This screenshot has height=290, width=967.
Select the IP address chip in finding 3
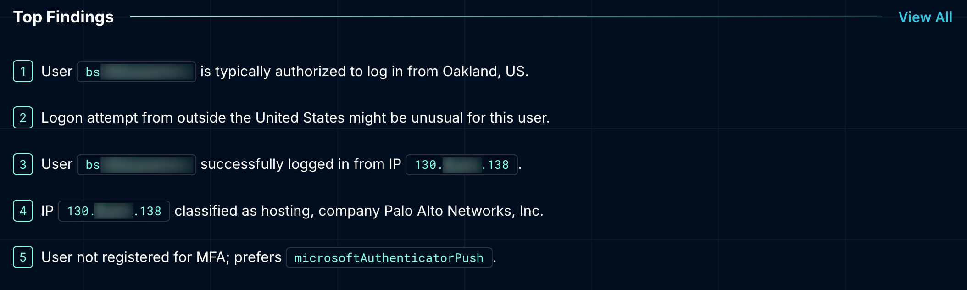(461, 165)
